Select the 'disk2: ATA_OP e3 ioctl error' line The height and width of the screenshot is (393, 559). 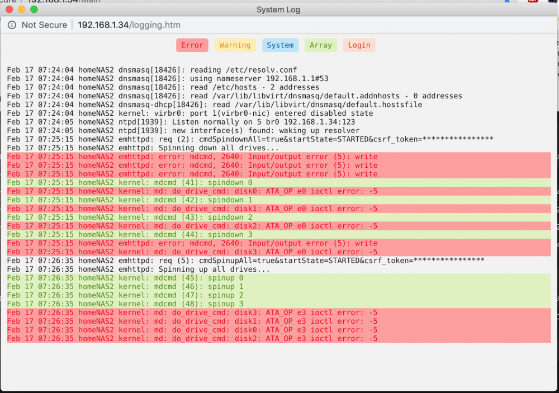click(279, 338)
